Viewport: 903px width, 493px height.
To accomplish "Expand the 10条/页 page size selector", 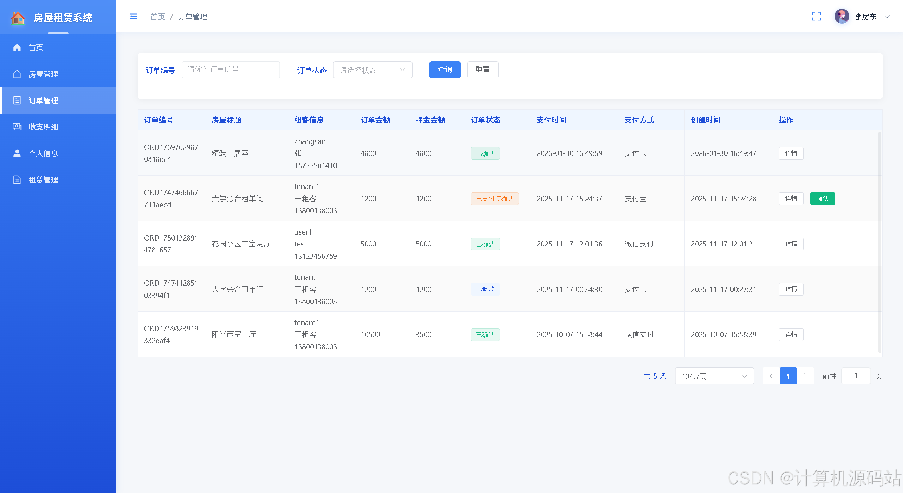I will pyautogui.click(x=714, y=376).
